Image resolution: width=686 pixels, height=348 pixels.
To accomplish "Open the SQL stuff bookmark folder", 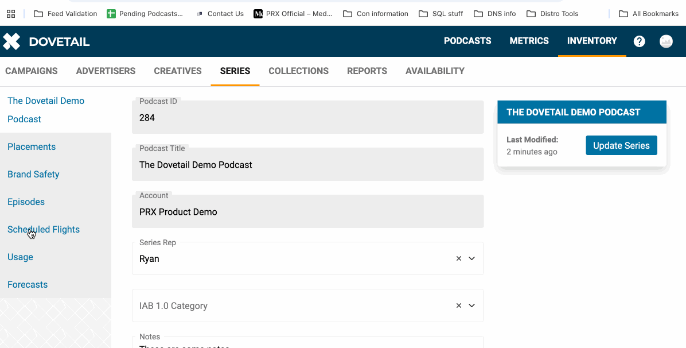I will [441, 14].
